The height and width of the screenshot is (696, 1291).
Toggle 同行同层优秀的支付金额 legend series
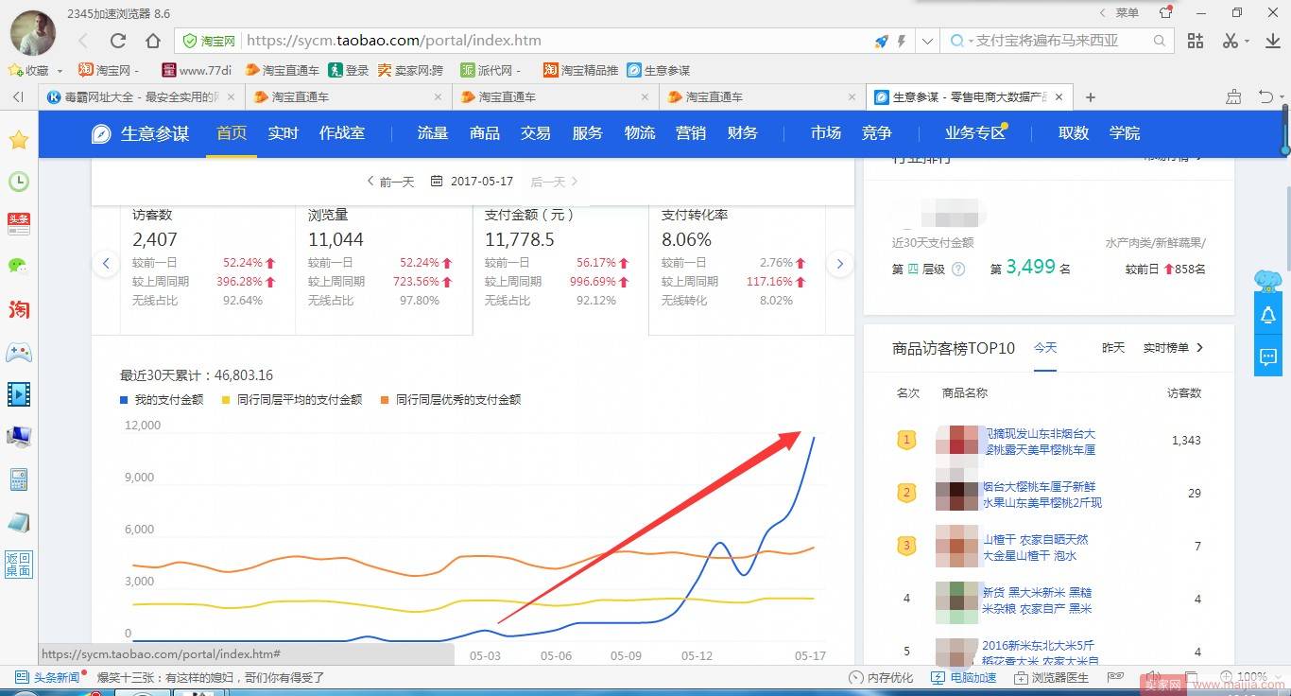pyautogui.click(x=450, y=400)
